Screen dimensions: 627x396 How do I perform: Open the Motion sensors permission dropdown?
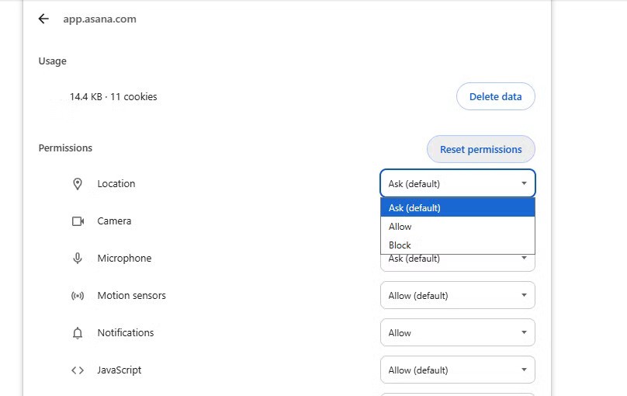click(x=457, y=296)
